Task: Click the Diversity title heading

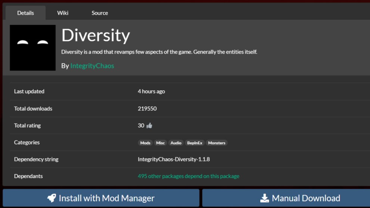Action: (96, 35)
